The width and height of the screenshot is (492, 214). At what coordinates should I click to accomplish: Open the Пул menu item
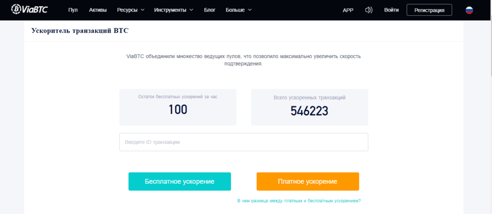click(73, 10)
